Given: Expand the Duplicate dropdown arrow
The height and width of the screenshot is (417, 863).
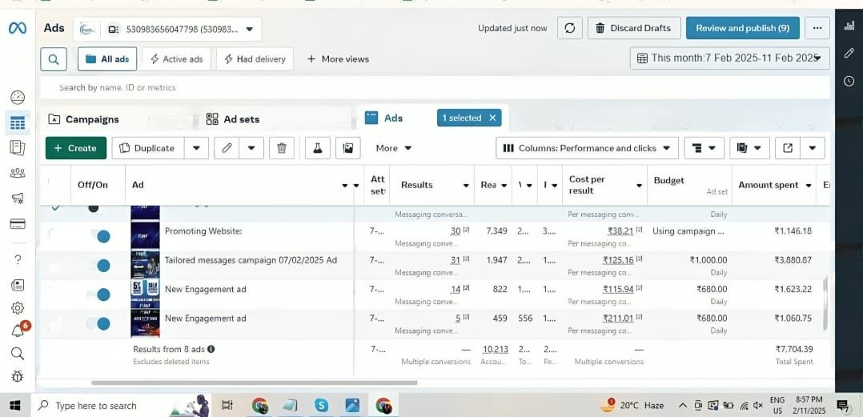Looking at the screenshot, I should 196,148.
